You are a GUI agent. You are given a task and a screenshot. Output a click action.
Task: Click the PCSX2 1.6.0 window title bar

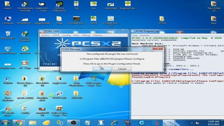84,31
